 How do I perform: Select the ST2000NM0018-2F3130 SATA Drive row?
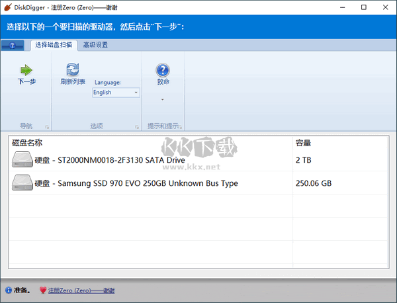point(198,159)
